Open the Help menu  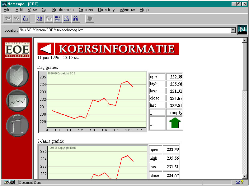click(144, 10)
